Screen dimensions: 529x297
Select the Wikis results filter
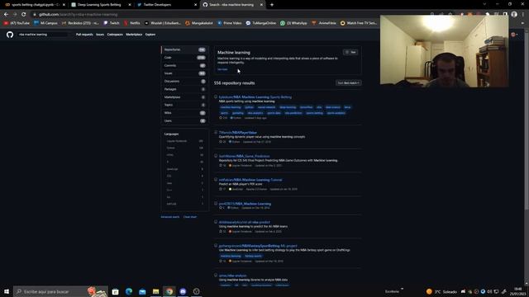pyautogui.click(x=184, y=113)
